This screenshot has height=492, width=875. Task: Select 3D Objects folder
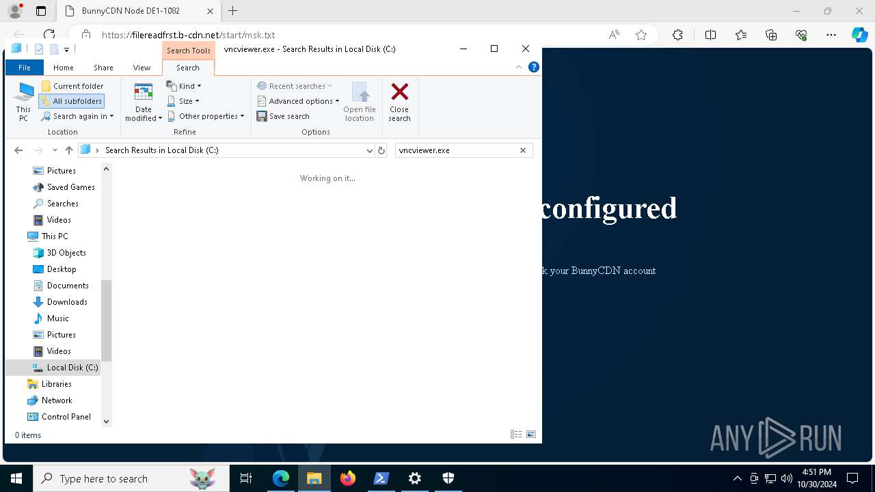point(59,253)
